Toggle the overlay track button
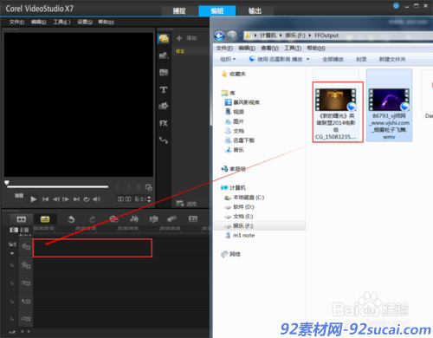This screenshot has height=338, width=433. pyautogui.click(x=26, y=265)
